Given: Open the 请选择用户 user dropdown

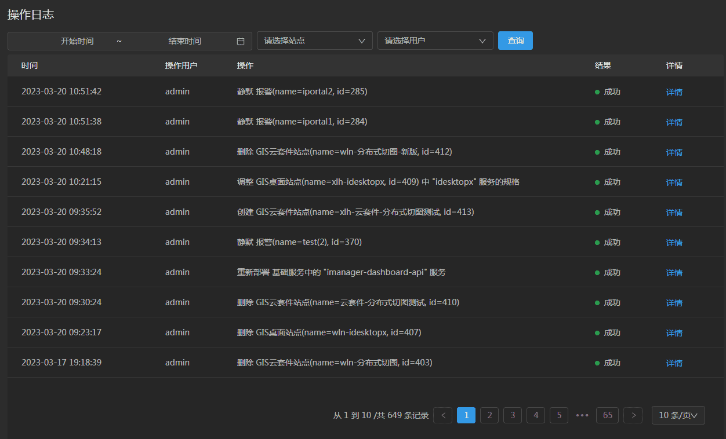Looking at the screenshot, I should tap(435, 41).
